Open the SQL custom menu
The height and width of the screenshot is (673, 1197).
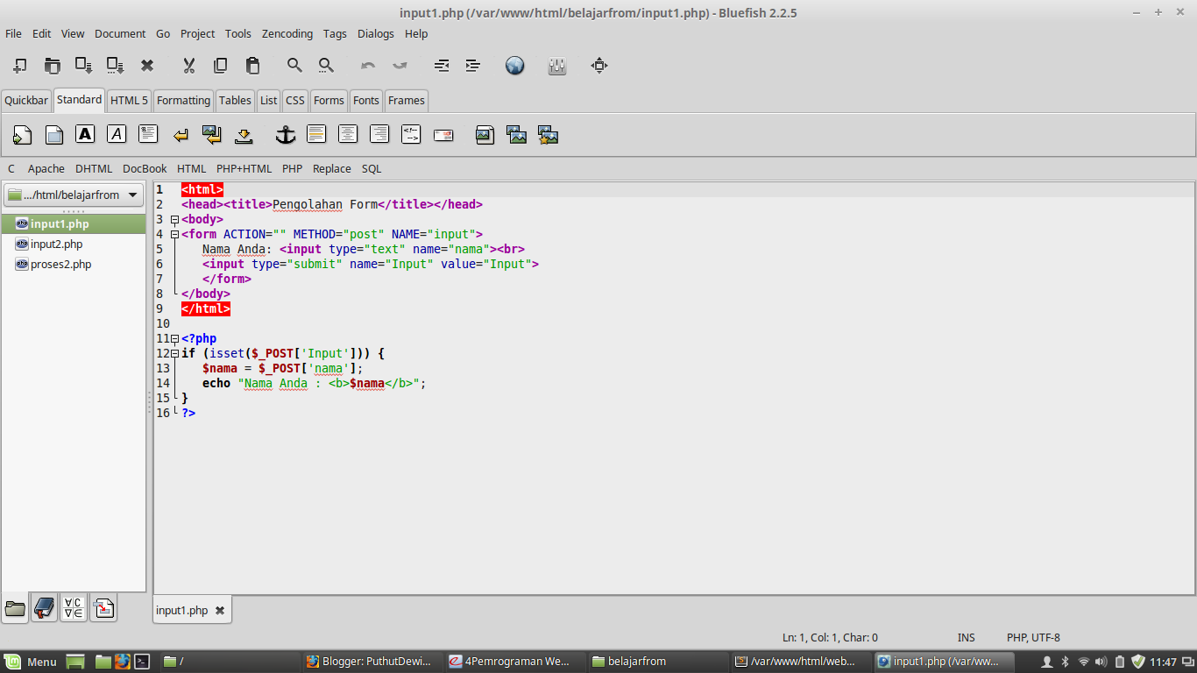pyautogui.click(x=372, y=168)
